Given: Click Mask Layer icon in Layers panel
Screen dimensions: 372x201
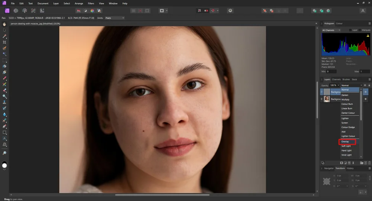Looking at the screenshot, I should click(341, 163).
